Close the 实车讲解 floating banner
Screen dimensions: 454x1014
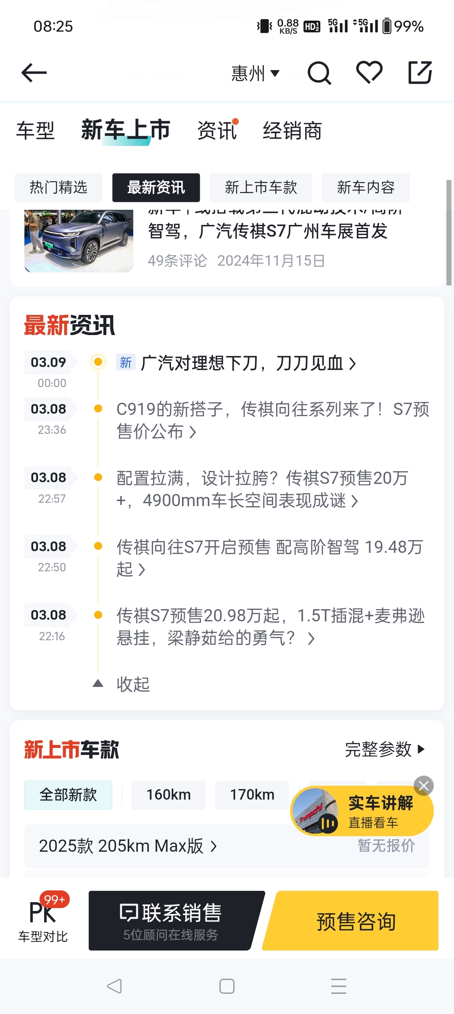click(x=423, y=785)
